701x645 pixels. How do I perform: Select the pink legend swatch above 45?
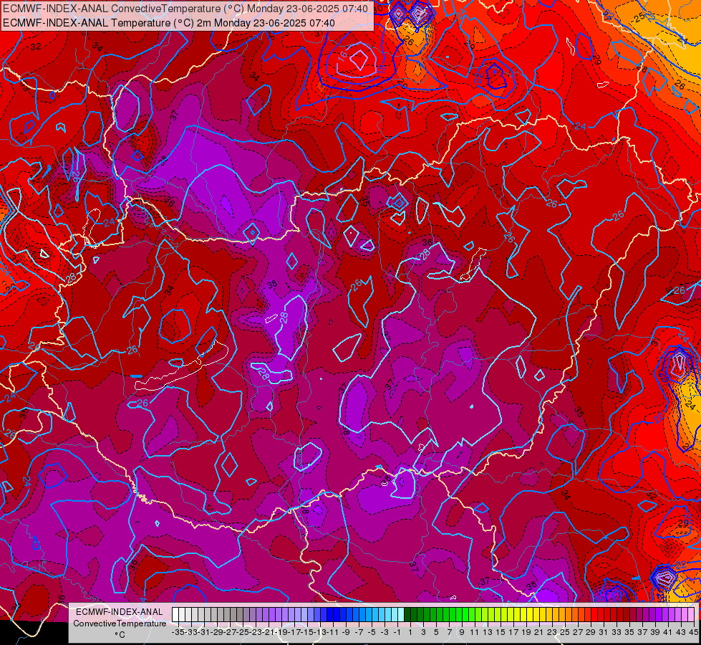(x=691, y=614)
